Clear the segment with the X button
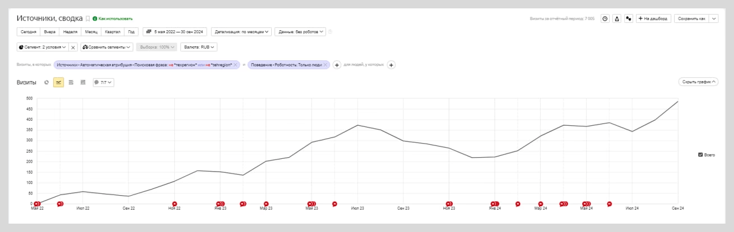This screenshot has height=232, width=734. tap(73, 47)
